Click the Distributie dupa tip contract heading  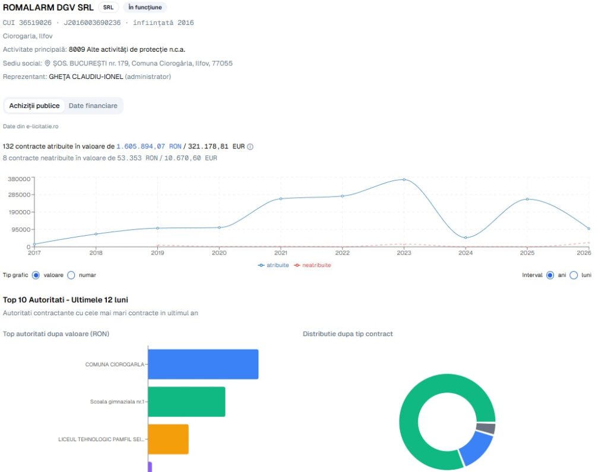[348, 334]
